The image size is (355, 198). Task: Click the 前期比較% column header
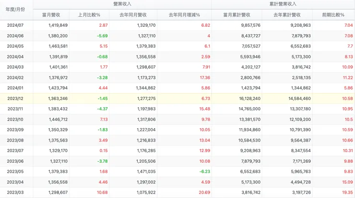333,15
